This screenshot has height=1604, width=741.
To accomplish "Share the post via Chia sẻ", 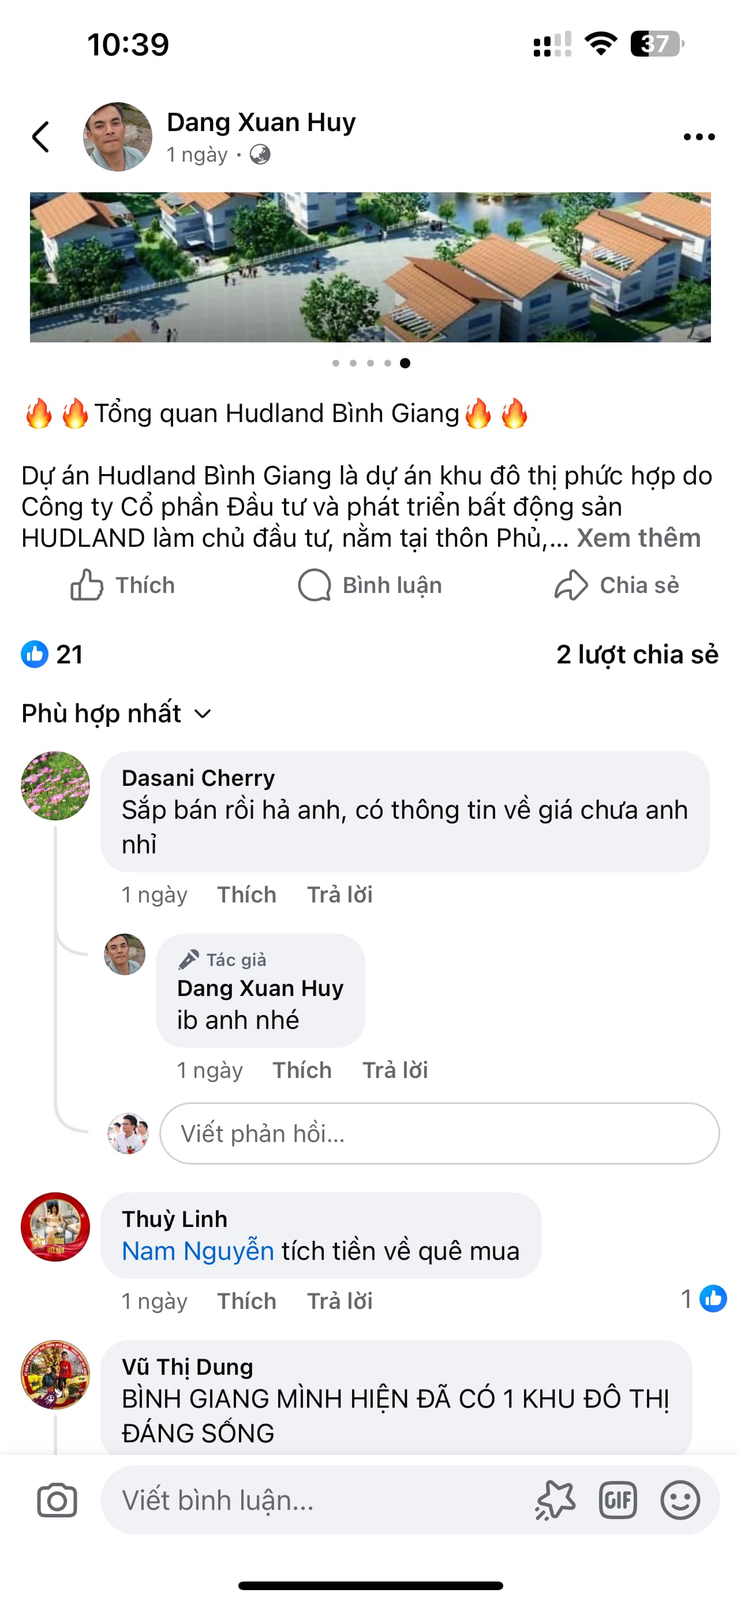I will [617, 585].
